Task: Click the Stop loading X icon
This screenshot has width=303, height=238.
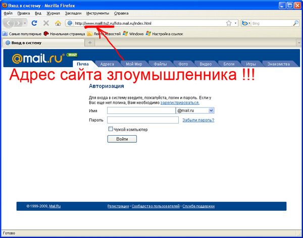Action: coord(46,23)
